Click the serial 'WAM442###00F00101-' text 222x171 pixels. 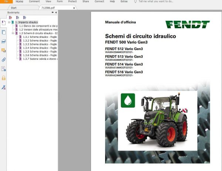point(119,76)
